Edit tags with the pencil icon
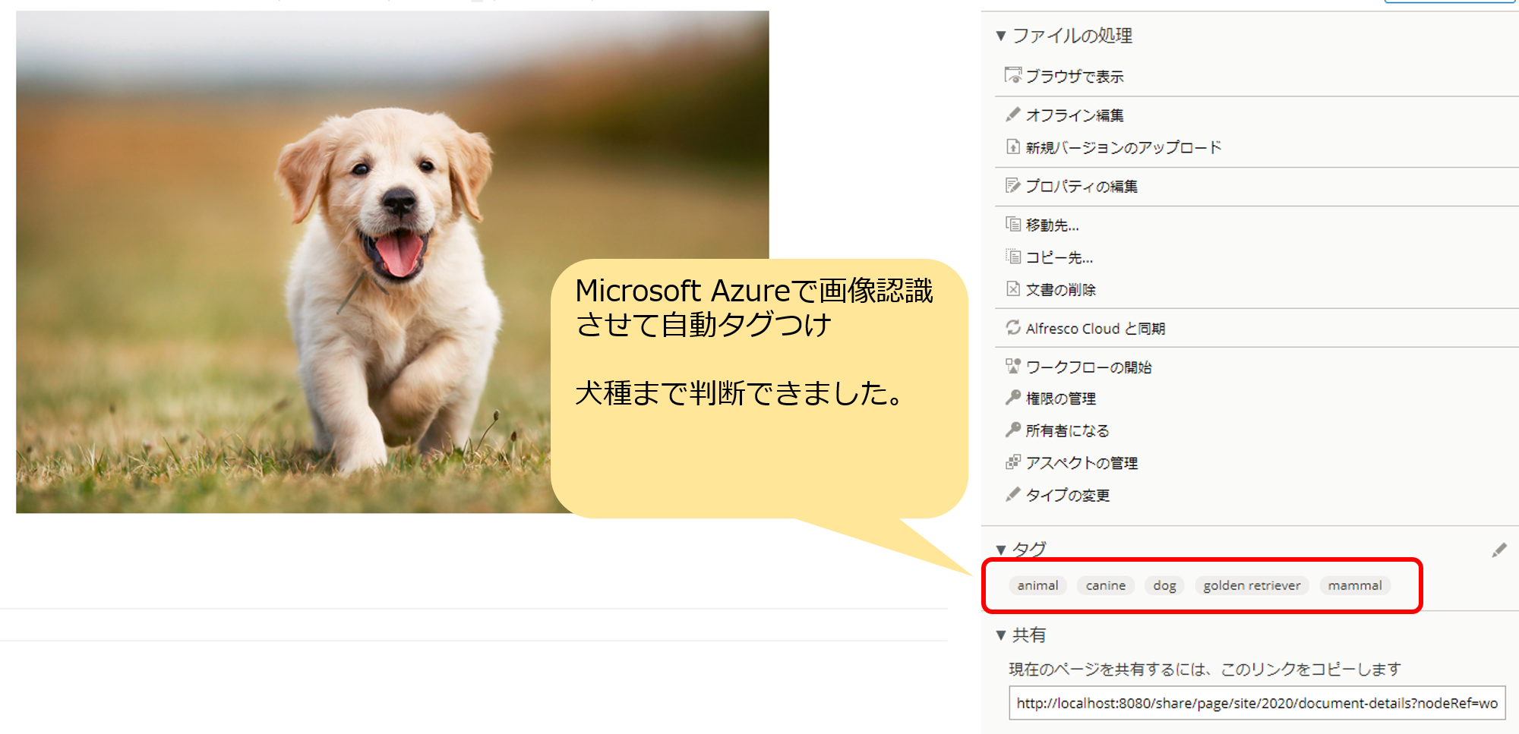 click(1498, 550)
